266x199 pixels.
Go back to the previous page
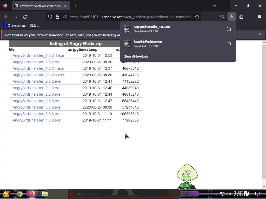point(6,17)
